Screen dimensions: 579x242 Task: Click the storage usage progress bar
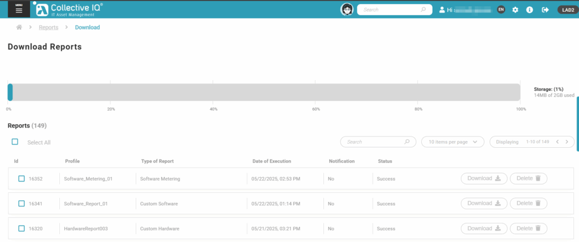pyautogui.click(x=264, y=93)
